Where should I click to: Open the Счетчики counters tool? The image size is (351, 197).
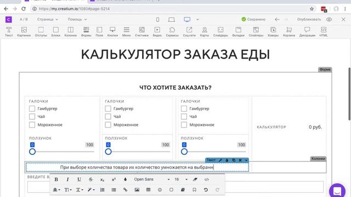point(141,32)
